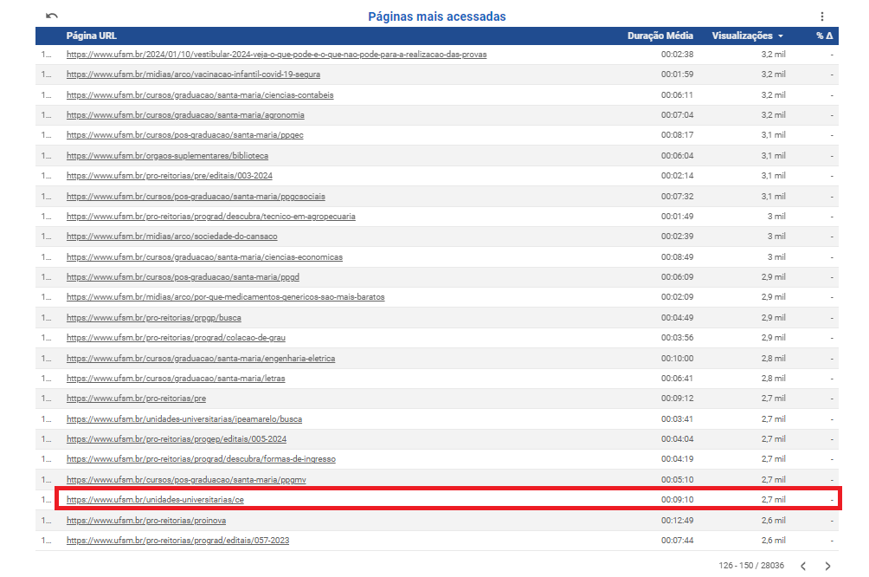Open the sociedade-do-cansaco article link
This screenshot has width=869, height=577.
[171, 237]
